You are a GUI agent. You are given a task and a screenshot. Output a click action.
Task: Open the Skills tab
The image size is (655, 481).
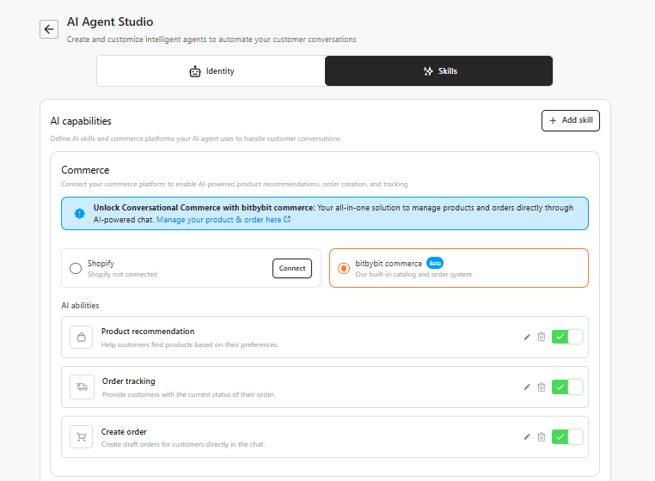[x=438, y=71]
